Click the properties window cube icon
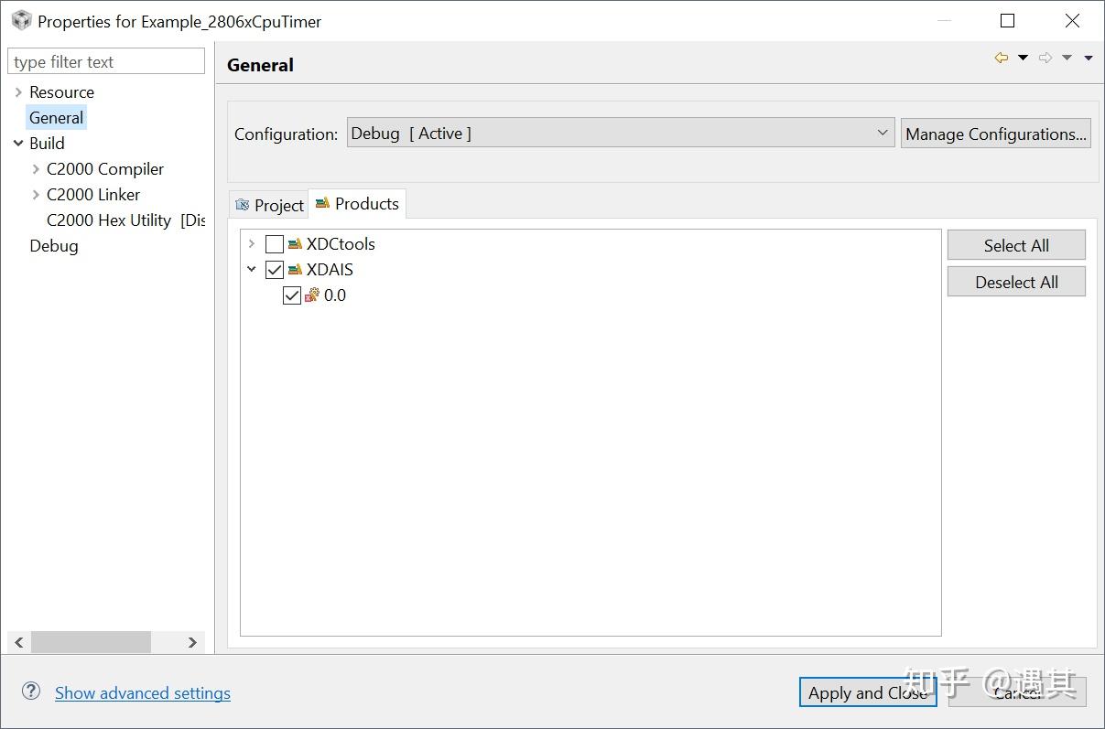Screen dimensions: 1105x729 coord(21,21)
